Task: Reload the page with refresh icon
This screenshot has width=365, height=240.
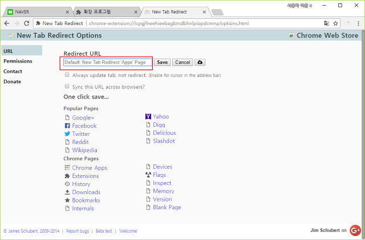Action: click(27, 23)
